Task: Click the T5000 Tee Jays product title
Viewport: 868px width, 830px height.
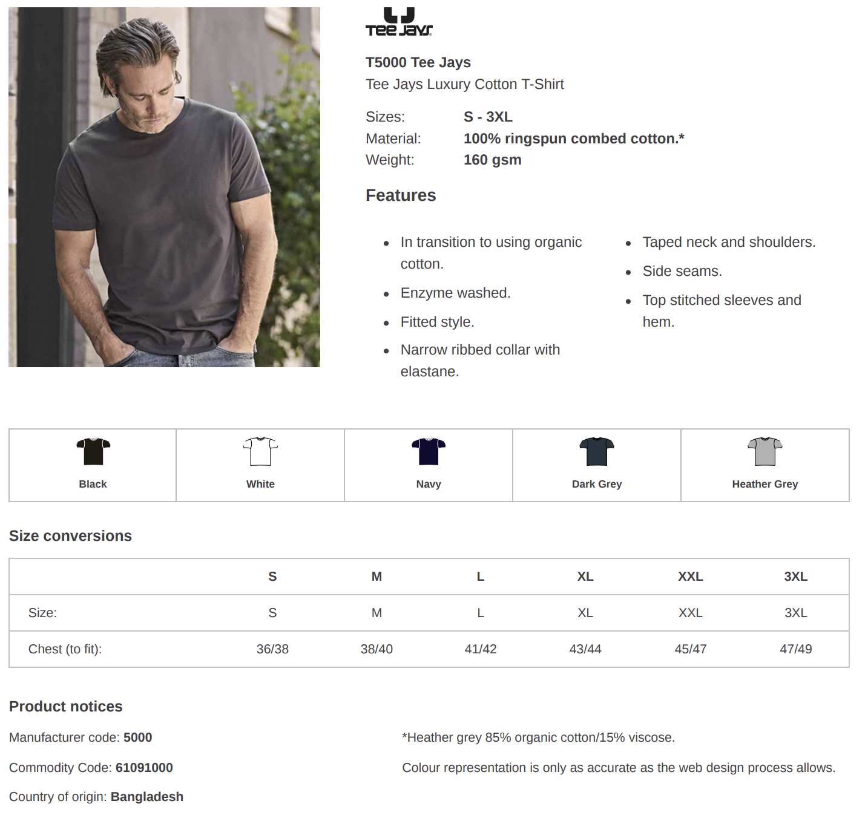Action: [x=418, y=62]
